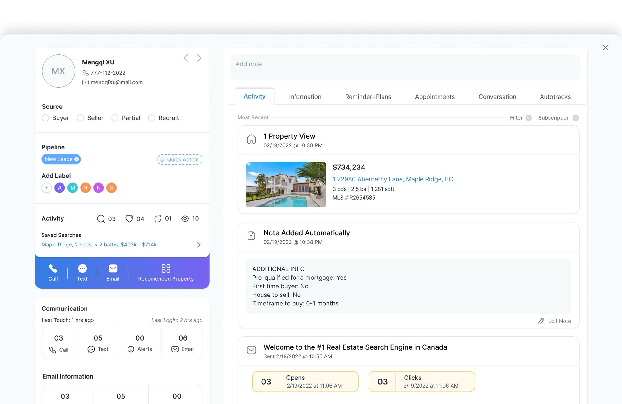Click the comment bubble icon showing 01

click(158, 218)
